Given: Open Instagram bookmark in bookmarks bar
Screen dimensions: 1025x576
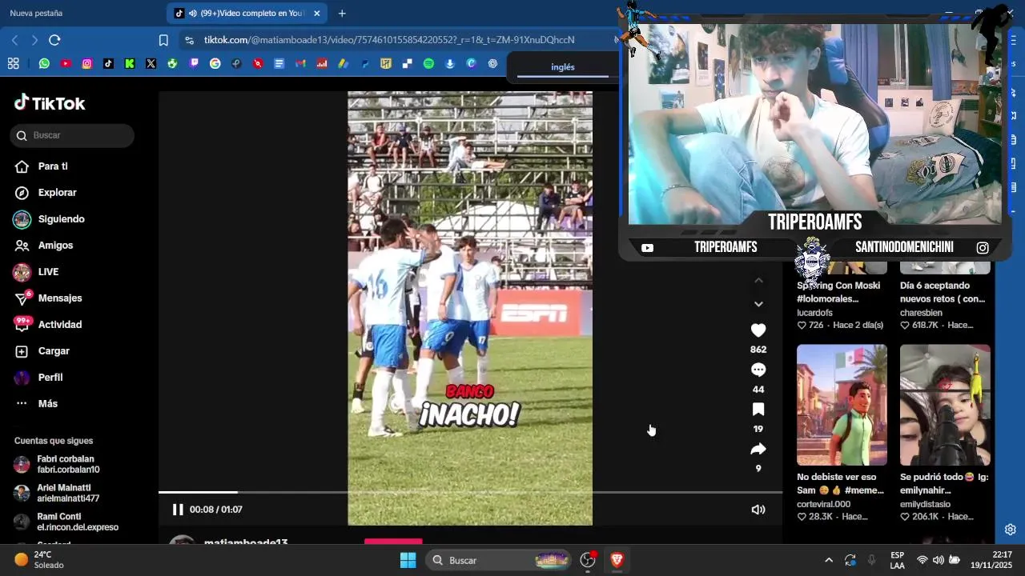Looking at the screenshot, I should click(x=86, y=63).
